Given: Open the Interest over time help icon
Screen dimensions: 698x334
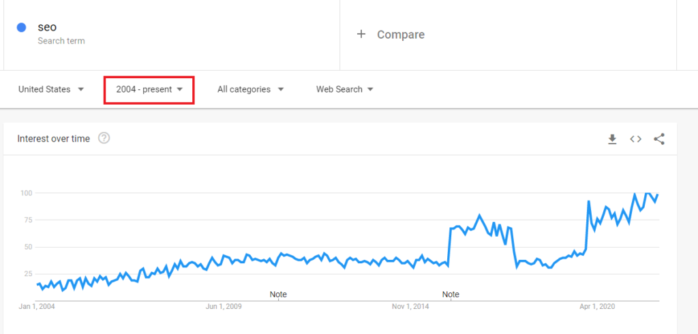Looking at the screenshot, I should 104,138.
